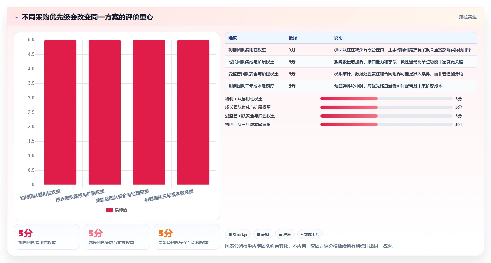Click the y-axis value 5.0

pos(31,40)
